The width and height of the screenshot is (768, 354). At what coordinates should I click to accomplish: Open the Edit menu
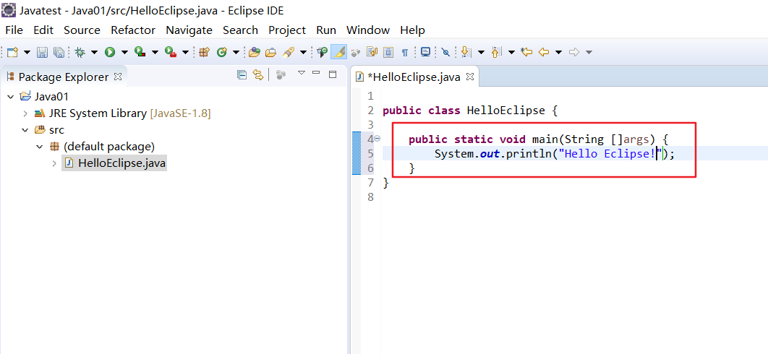coord(43,30)
